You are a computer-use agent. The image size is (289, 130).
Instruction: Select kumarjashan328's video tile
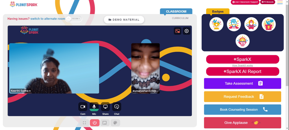[145, 68]
